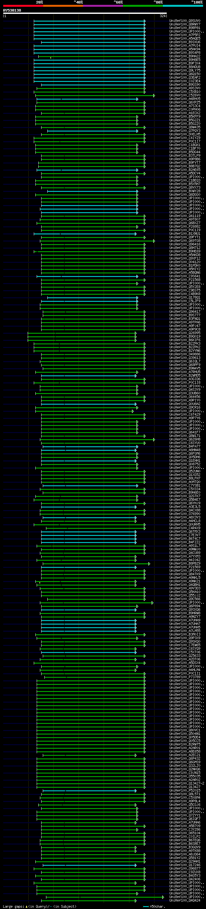Screen dimensions: 206x909
Task: Select hit UniRef100_P0C1I7
Action: click(x=185, y=142)
